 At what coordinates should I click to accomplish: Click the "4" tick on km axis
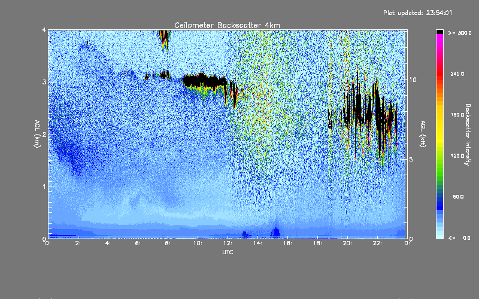(44, 30)
